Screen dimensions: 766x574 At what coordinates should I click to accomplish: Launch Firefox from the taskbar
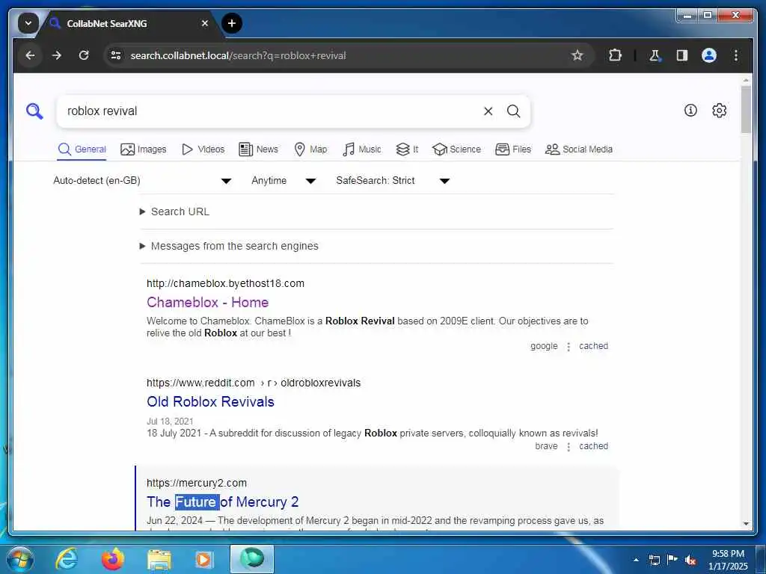coord(112,559)
